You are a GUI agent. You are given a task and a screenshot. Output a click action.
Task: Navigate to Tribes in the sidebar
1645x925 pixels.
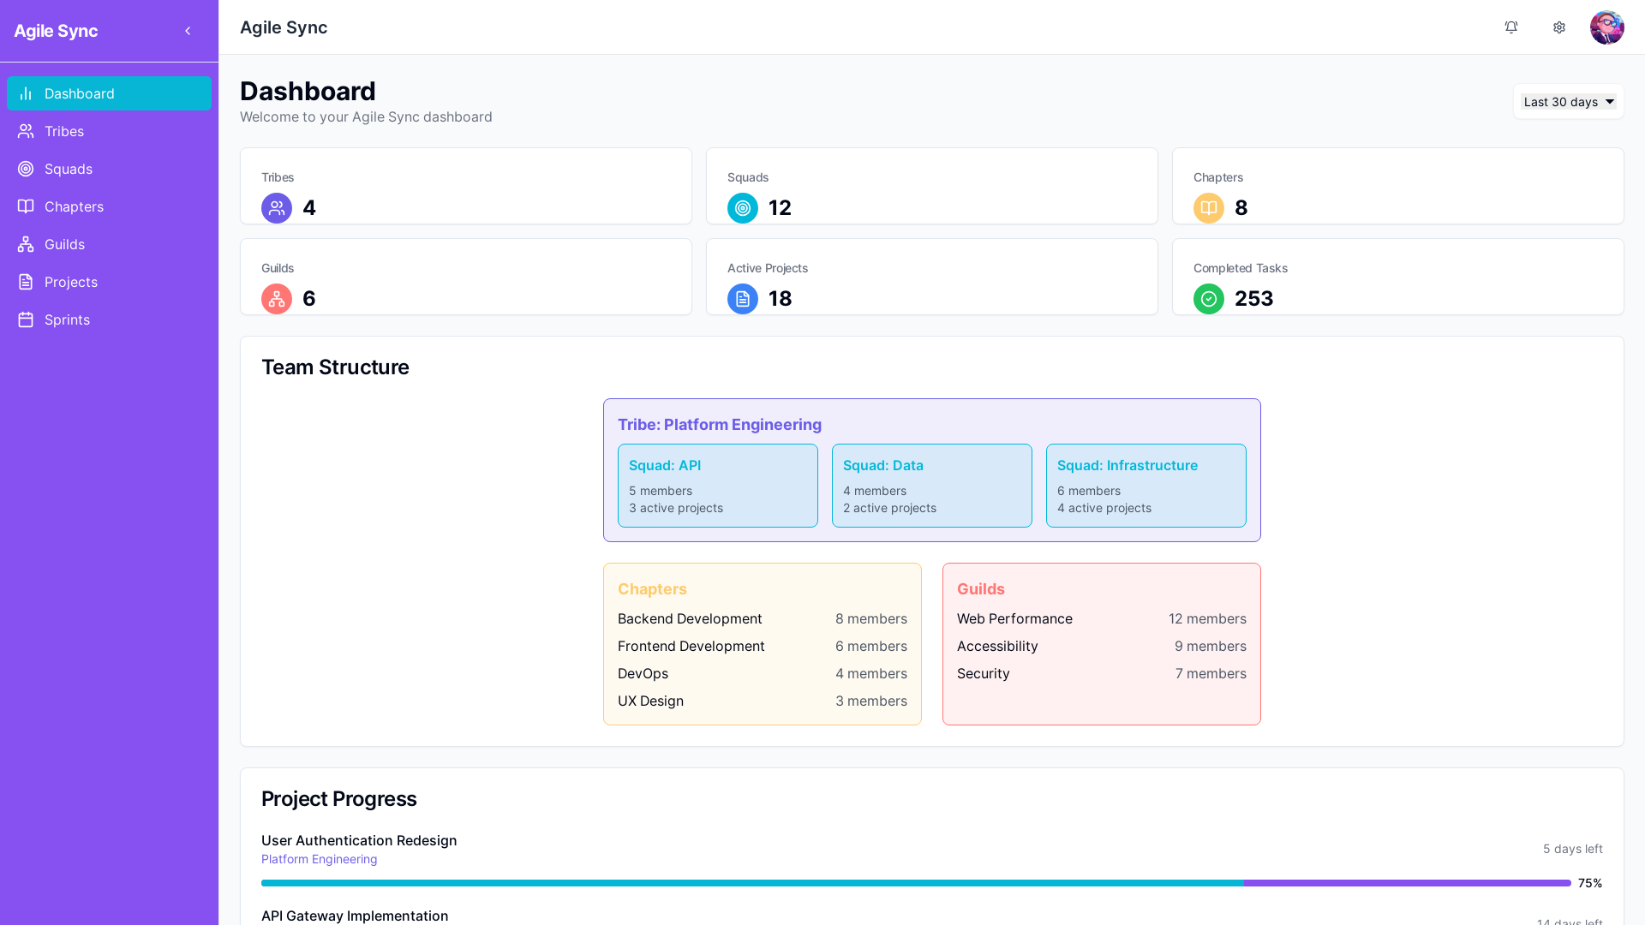(x=109, y=131)
